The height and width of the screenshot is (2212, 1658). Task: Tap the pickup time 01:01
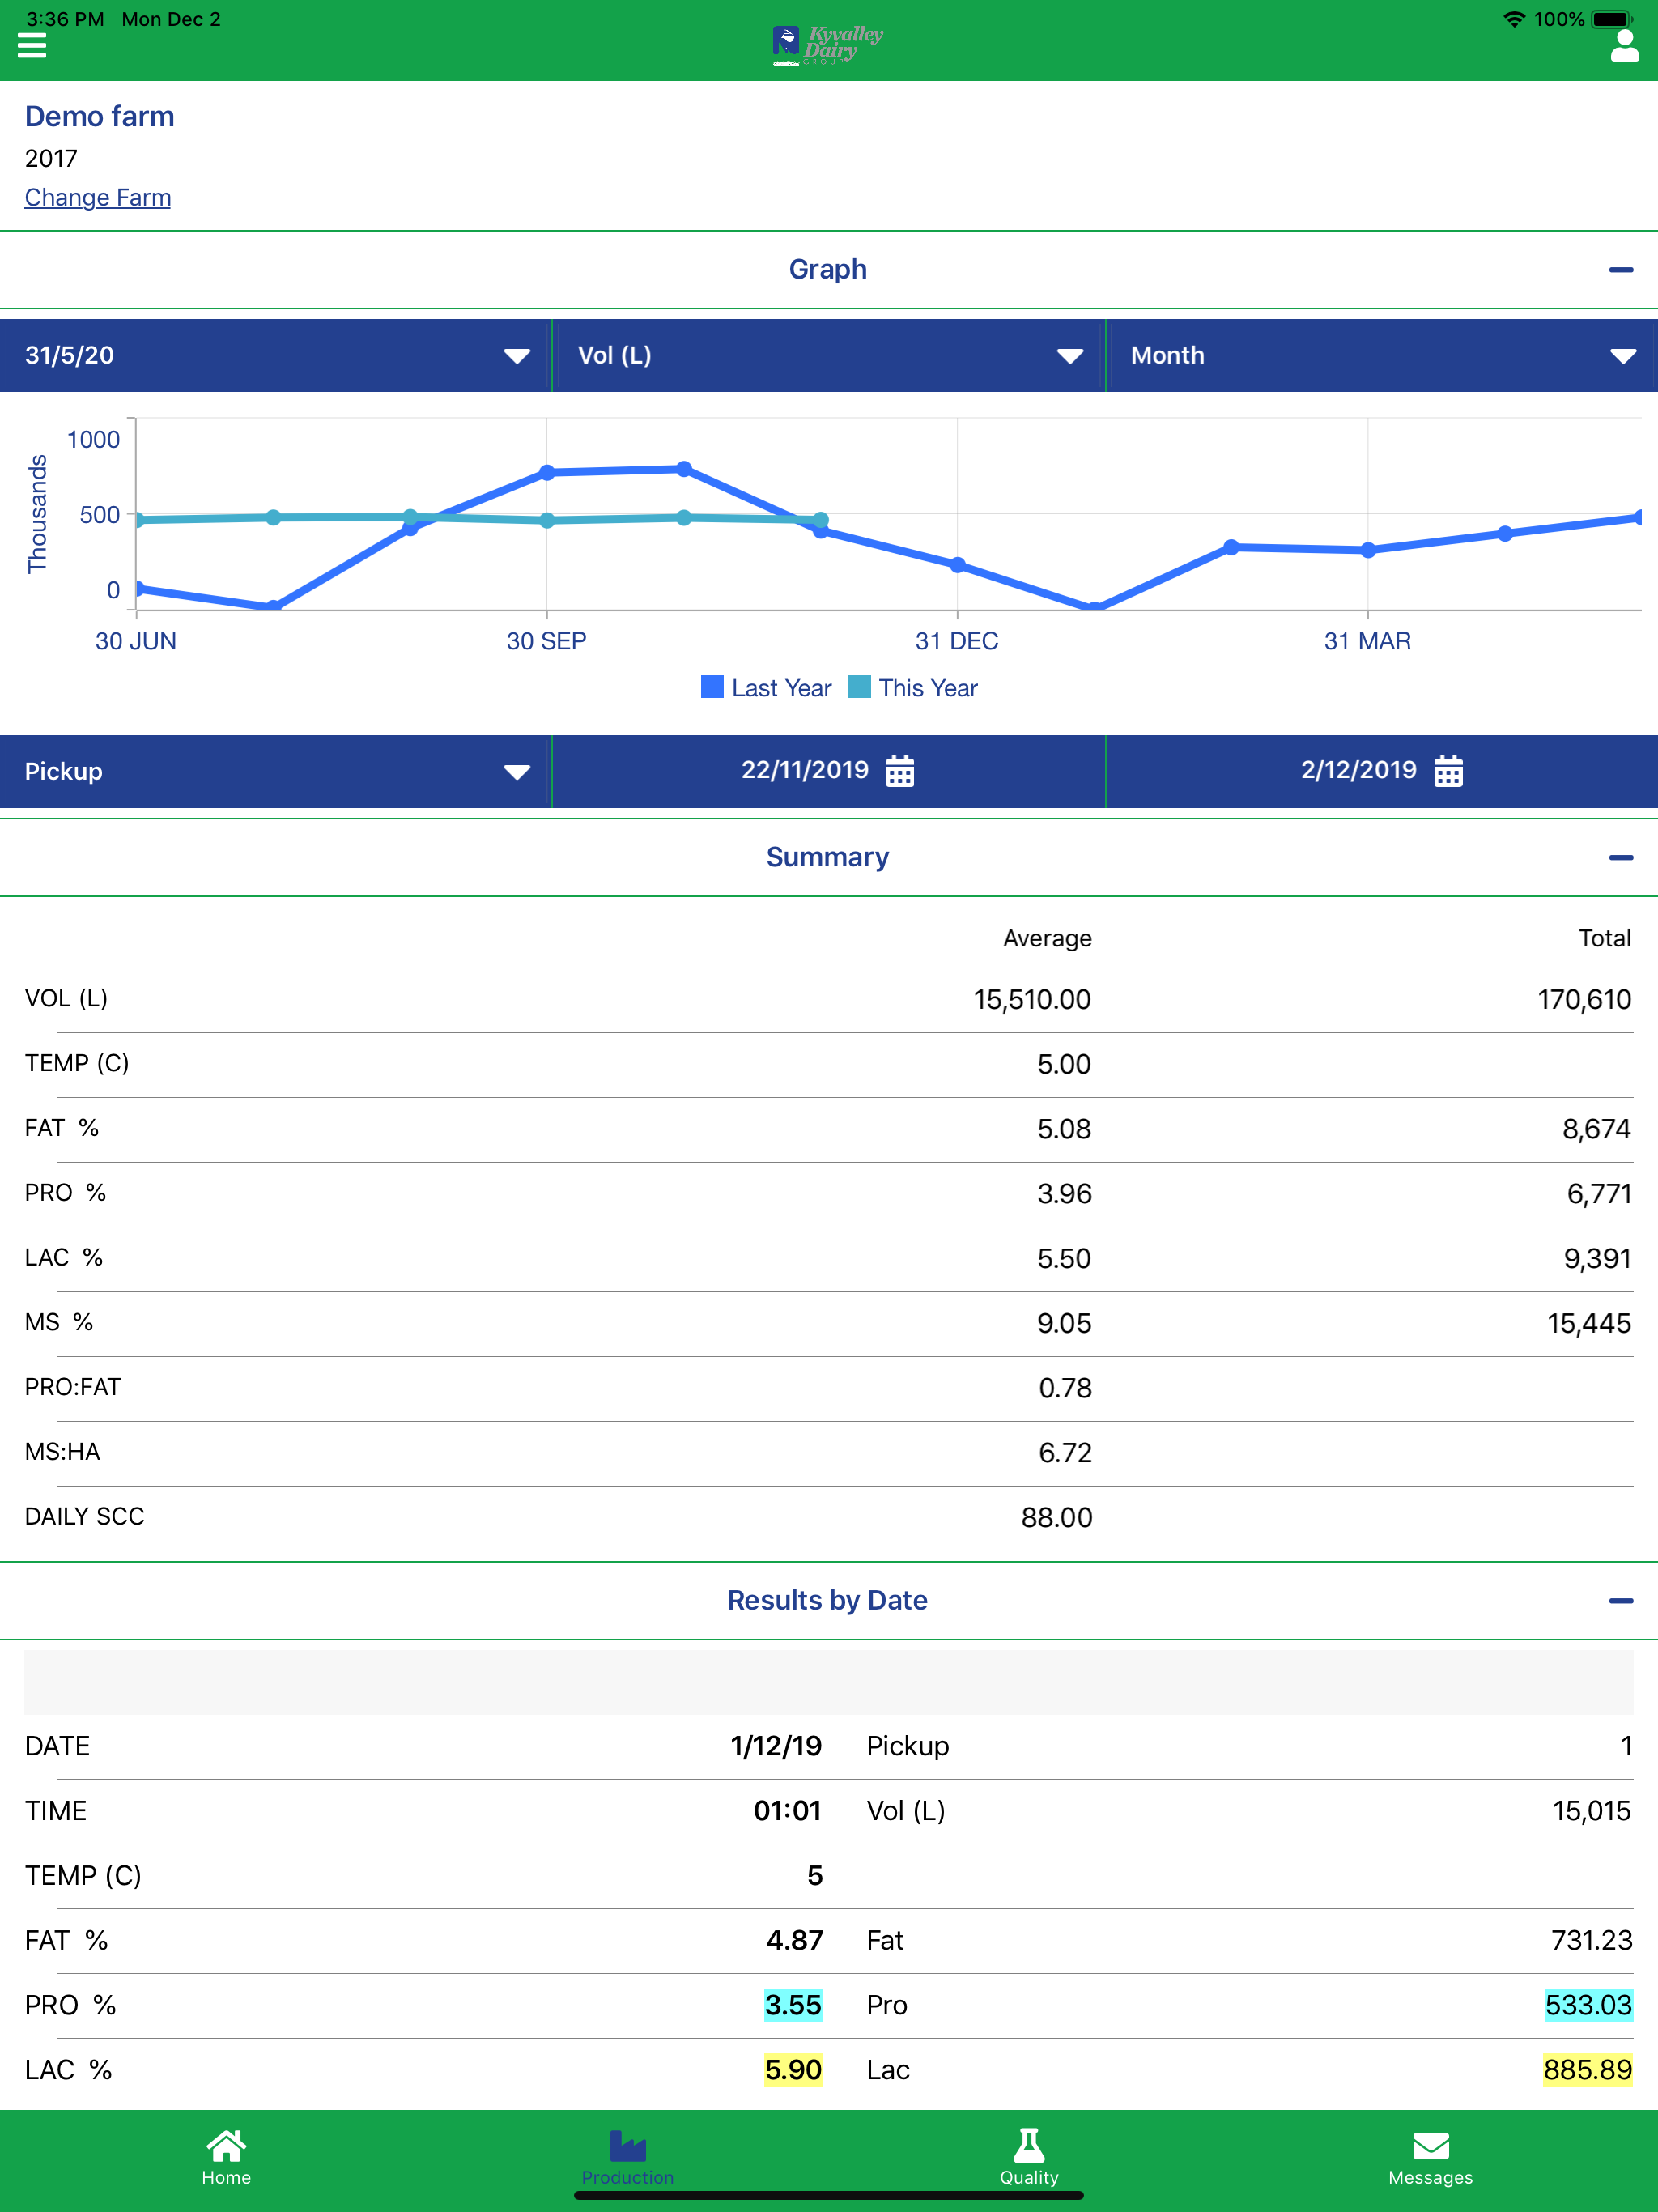pos(788,1811)
